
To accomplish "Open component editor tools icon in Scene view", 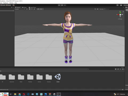I will 95,9.
